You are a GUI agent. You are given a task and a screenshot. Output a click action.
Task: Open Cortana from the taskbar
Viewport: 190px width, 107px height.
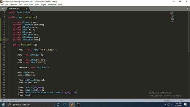click(x=58, y=104)
